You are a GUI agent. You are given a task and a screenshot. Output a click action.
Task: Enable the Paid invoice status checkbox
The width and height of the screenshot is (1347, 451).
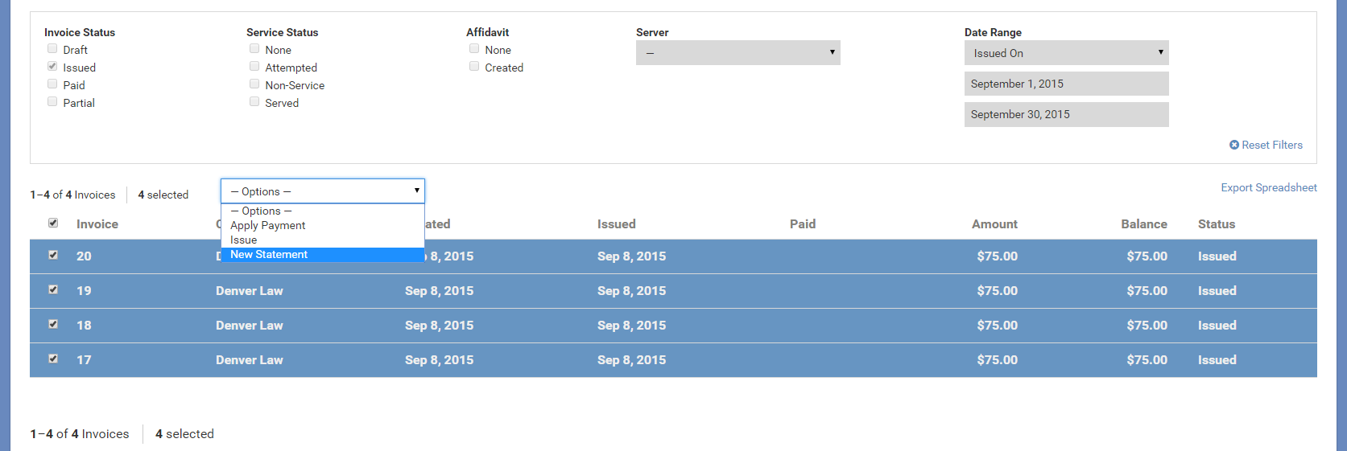click(x=52, y=84)
